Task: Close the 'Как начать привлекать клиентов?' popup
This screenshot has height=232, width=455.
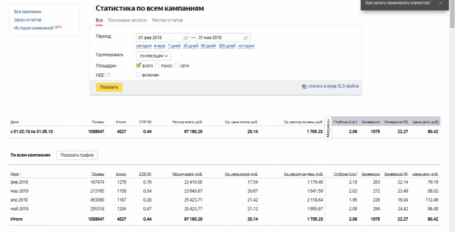Action: pos(440,3)
